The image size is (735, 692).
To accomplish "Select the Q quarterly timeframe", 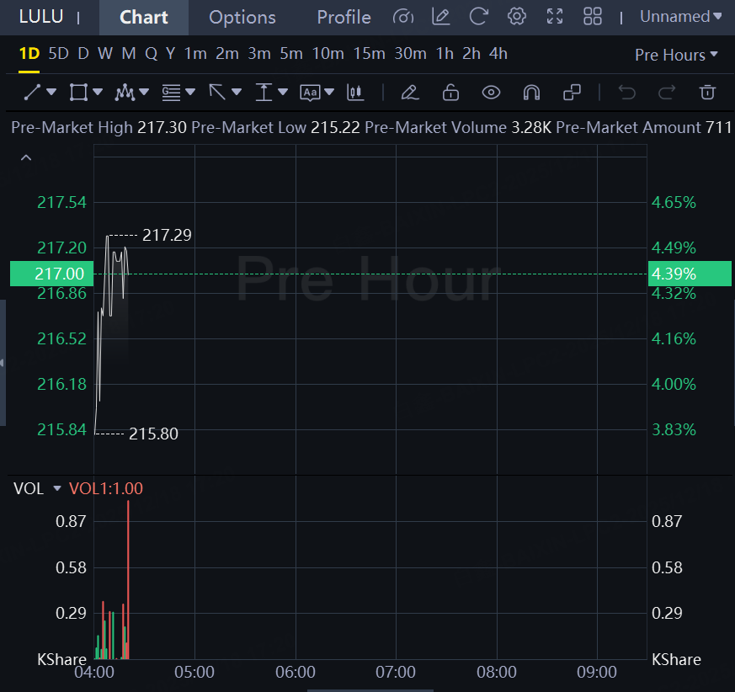I will coord(151,54).
